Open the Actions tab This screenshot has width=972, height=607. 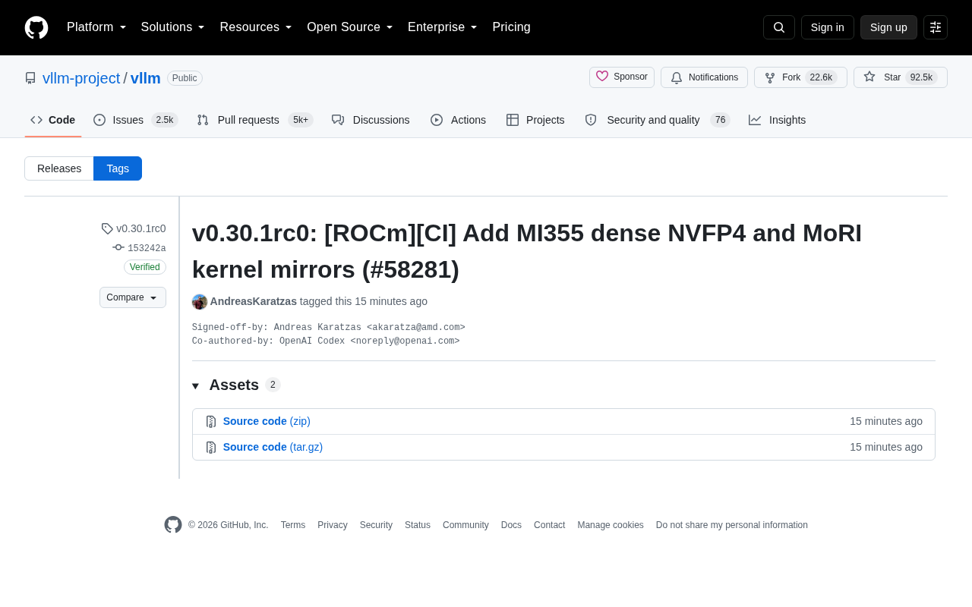pyautogui.click(x=458, y=120)
